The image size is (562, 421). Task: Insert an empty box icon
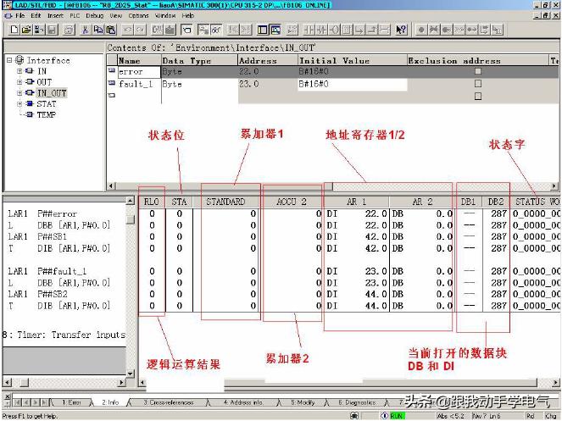coord(347,30)
